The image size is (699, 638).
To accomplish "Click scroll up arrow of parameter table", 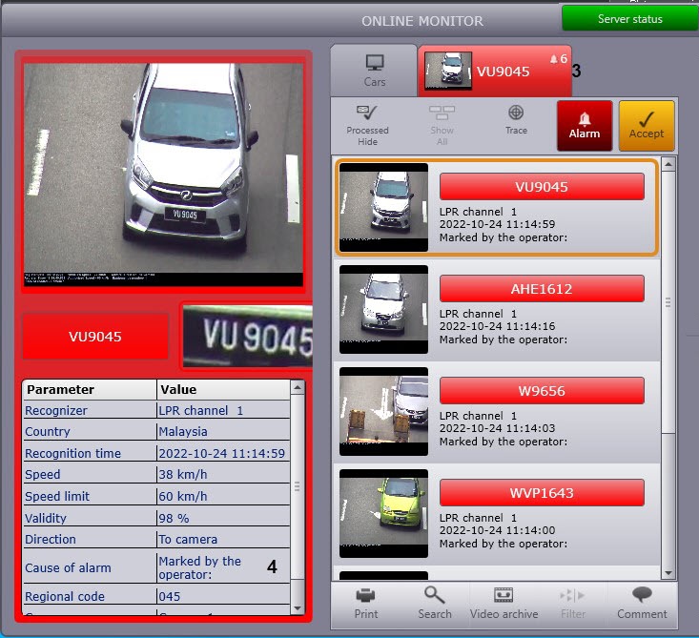I will (x=298, y=387).
